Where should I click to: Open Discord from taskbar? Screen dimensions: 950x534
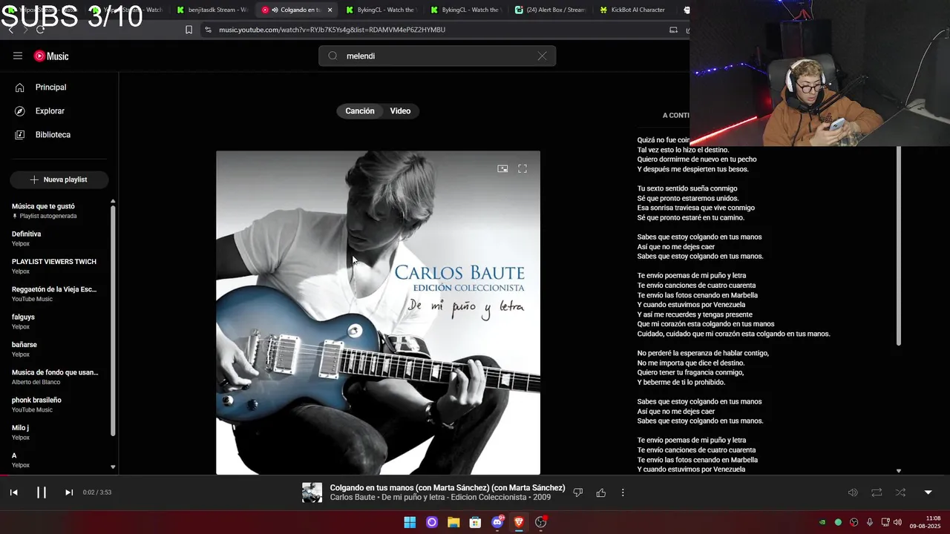[x=497, y=522]
